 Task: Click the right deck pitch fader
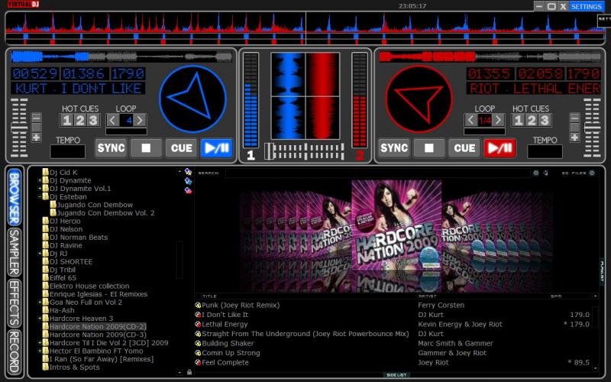592,128
